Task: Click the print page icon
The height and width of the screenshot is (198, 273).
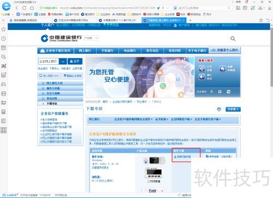Action: 219,109
